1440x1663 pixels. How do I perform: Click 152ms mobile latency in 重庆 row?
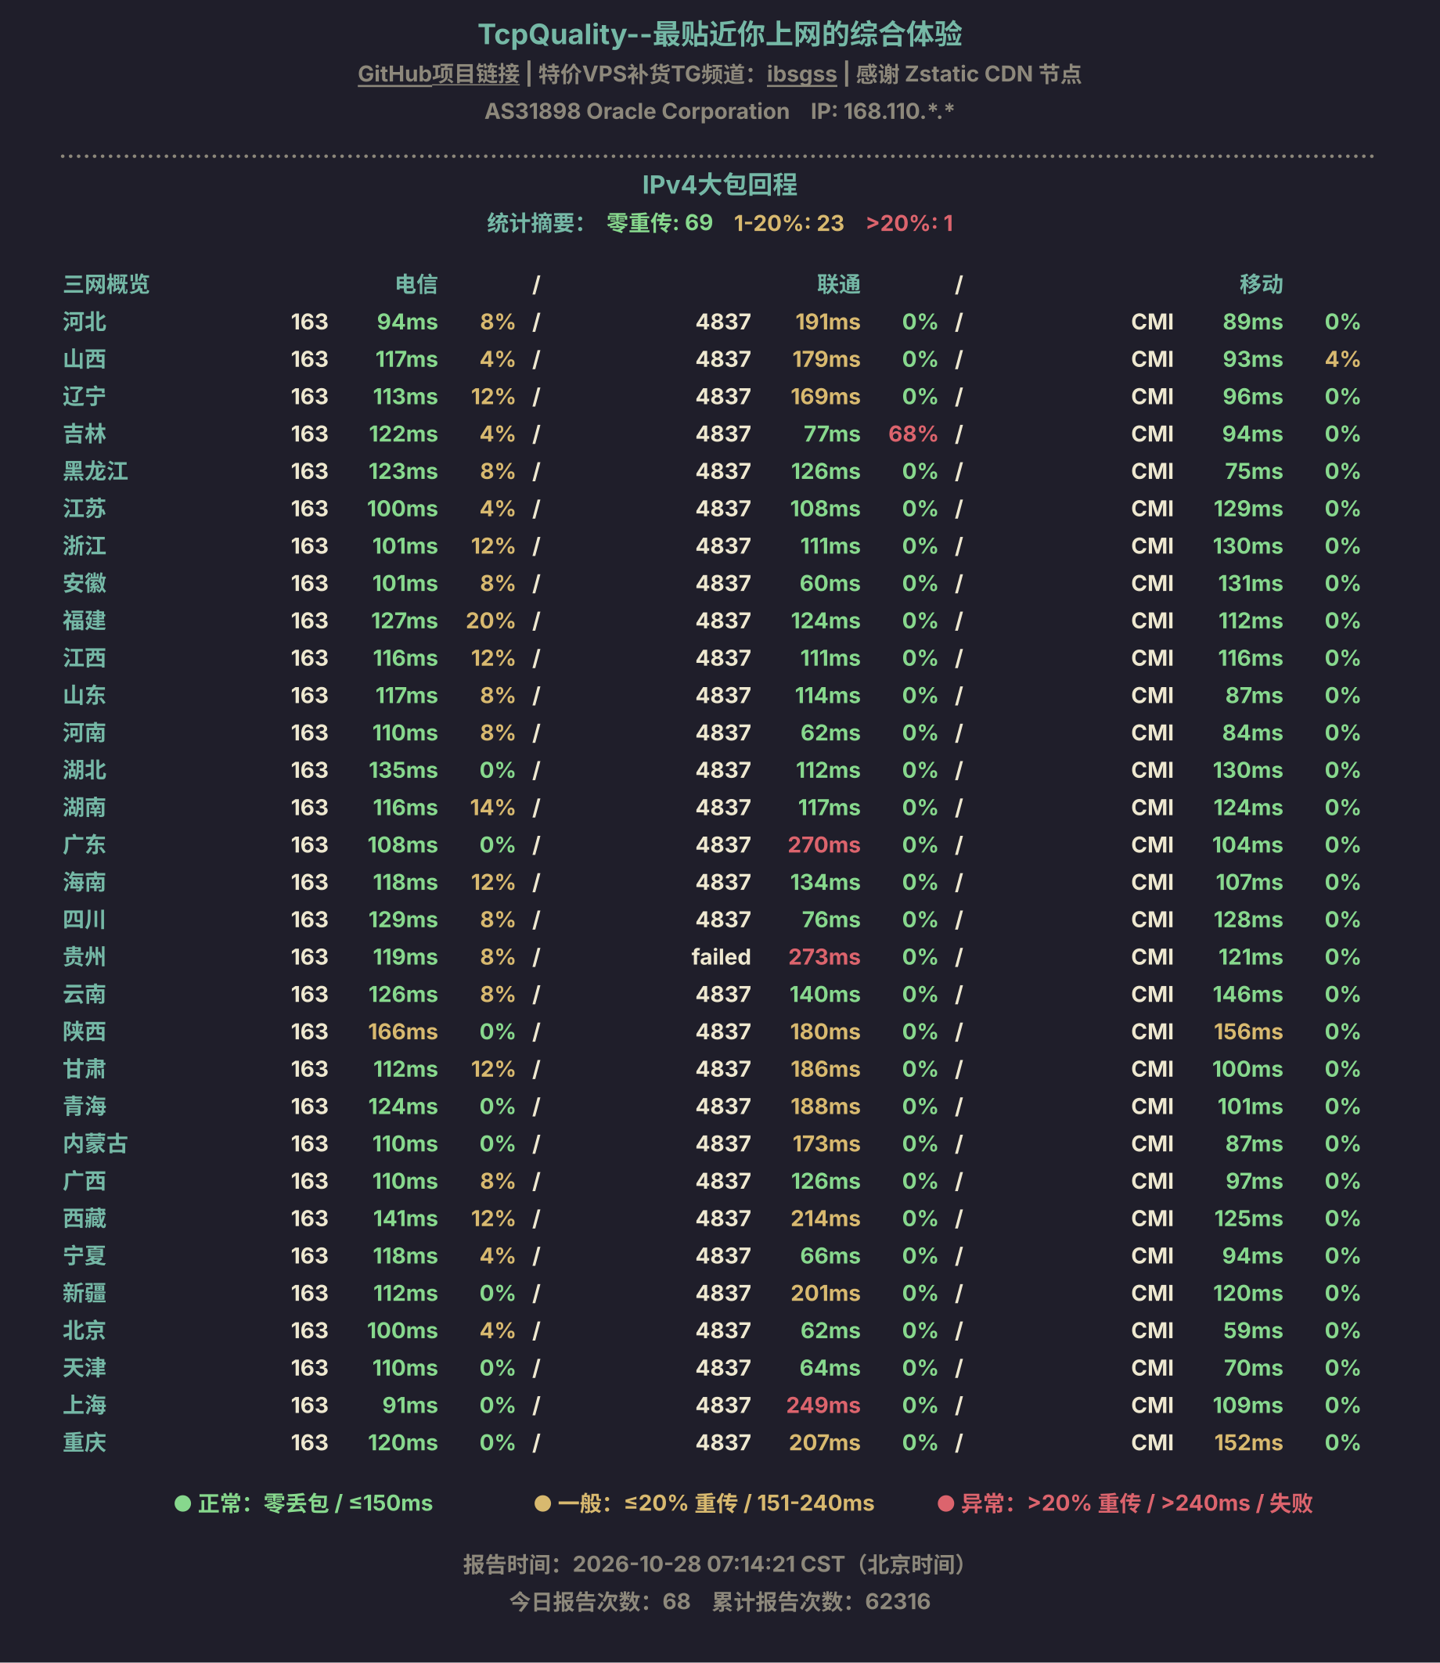1249,1443
